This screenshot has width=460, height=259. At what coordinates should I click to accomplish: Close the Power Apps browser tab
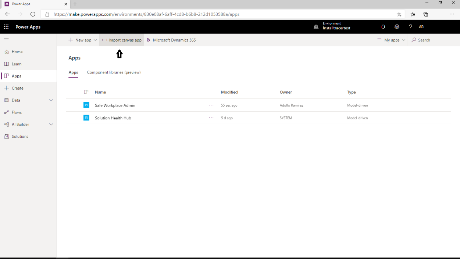tap(66, 4)
